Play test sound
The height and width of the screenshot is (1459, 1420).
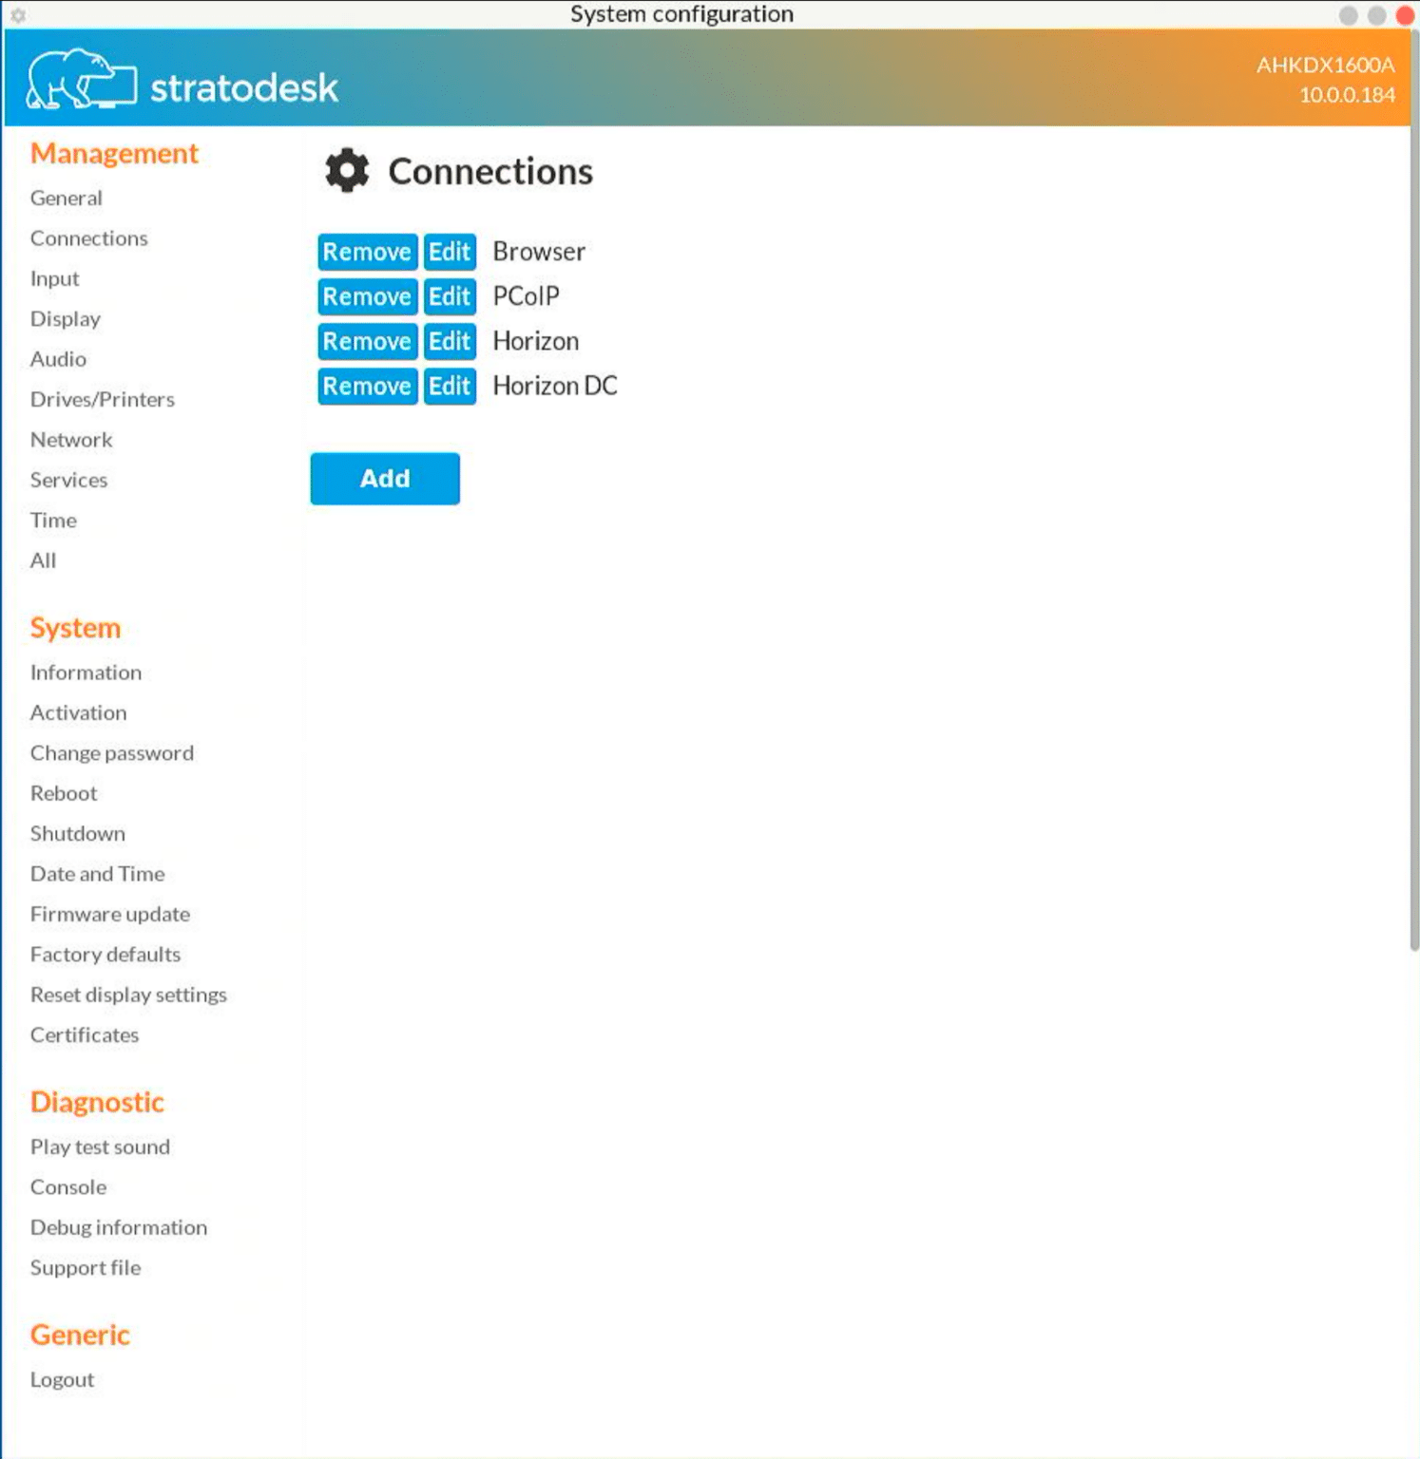pos(100,1147)
